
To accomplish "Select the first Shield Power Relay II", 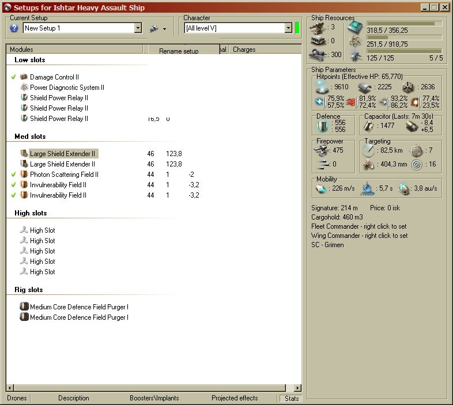I will (59, 98).
